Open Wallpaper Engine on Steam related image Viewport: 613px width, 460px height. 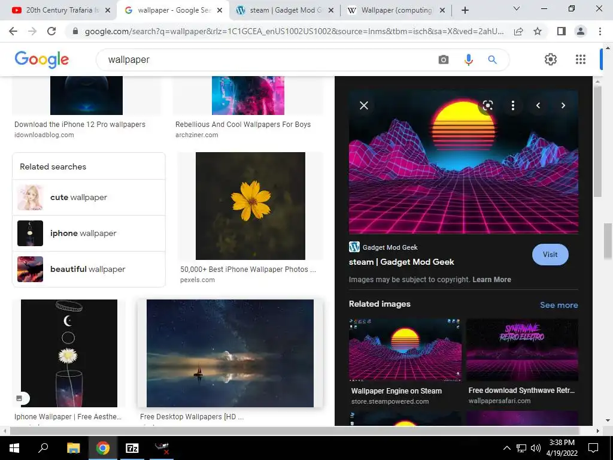tap(405, 350)
